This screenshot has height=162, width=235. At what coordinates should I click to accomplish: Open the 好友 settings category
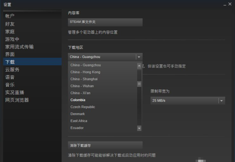pos(32,24)
